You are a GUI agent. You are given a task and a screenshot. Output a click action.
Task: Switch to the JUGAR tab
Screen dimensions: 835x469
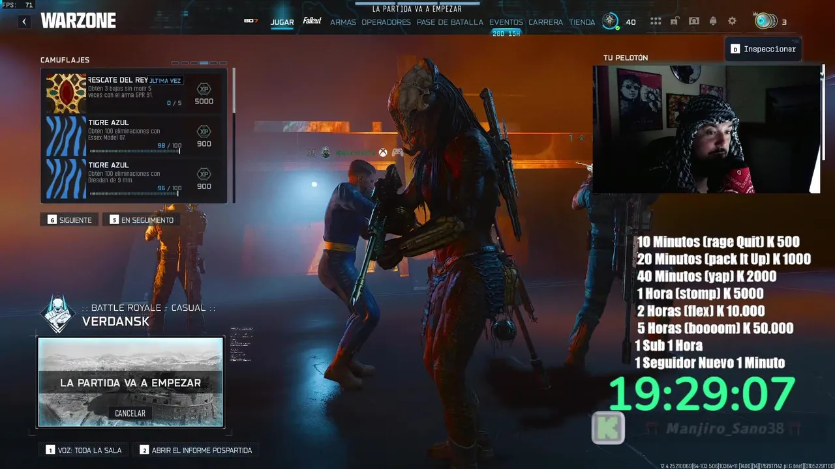pos(282,22)
